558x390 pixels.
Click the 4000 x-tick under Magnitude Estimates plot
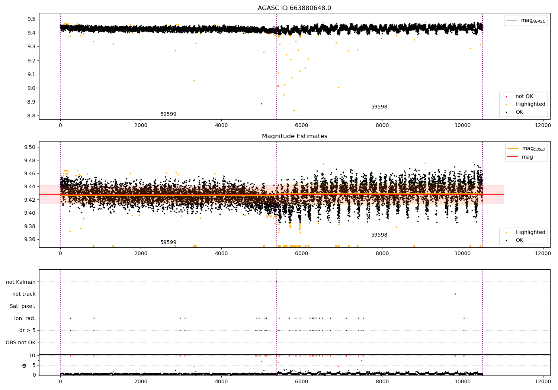pos(221,254)
